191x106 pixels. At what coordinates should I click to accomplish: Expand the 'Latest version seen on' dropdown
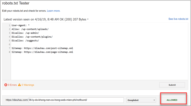coord(46,19)
